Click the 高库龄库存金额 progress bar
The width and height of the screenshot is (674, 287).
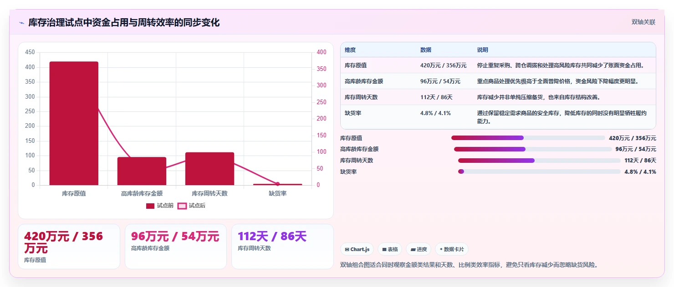533,149
